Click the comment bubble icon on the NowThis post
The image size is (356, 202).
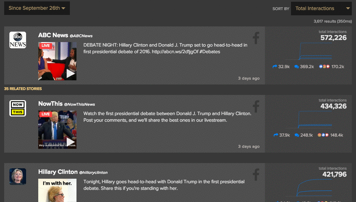click(296, 135)
